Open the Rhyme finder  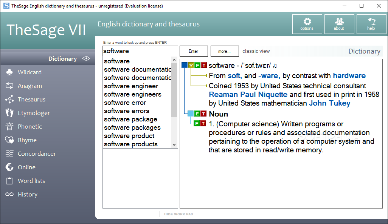tap(27, 140)
